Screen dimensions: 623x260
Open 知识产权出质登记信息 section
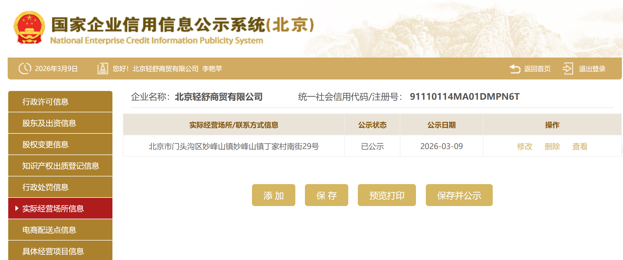(x=60, y=166)
